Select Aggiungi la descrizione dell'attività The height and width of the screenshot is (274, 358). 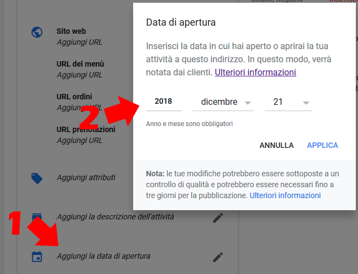pos(115,217)
